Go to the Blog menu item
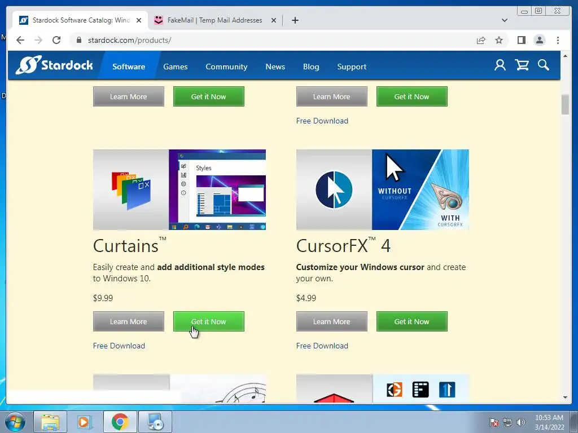 [x=311, y=67]
